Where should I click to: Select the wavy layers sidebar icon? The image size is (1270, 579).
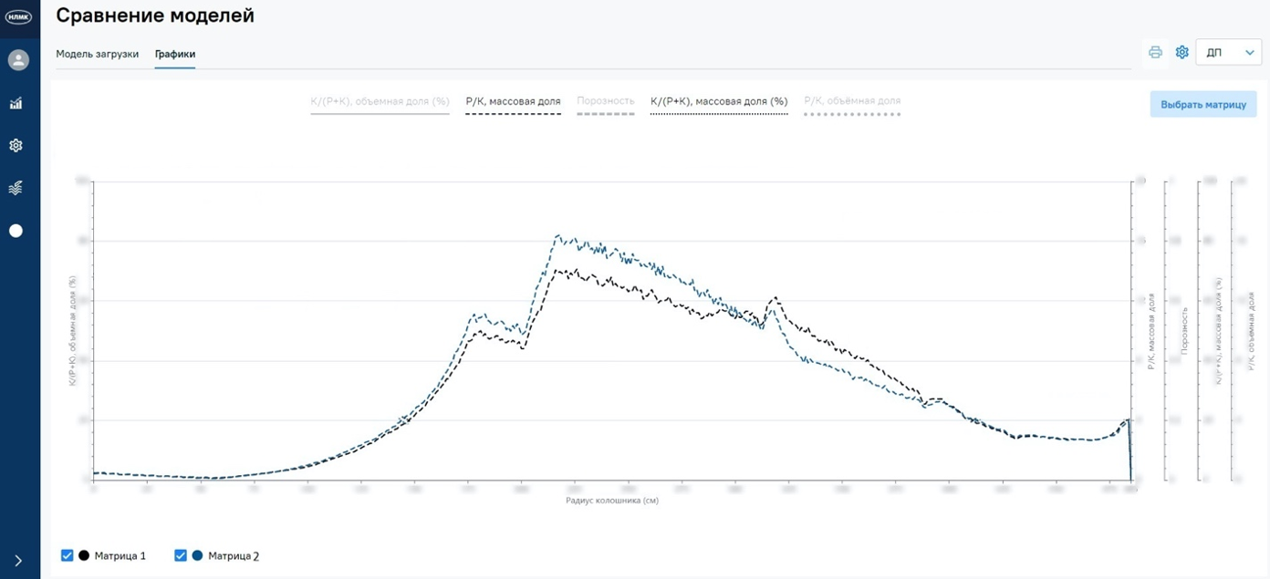point(16,188)
